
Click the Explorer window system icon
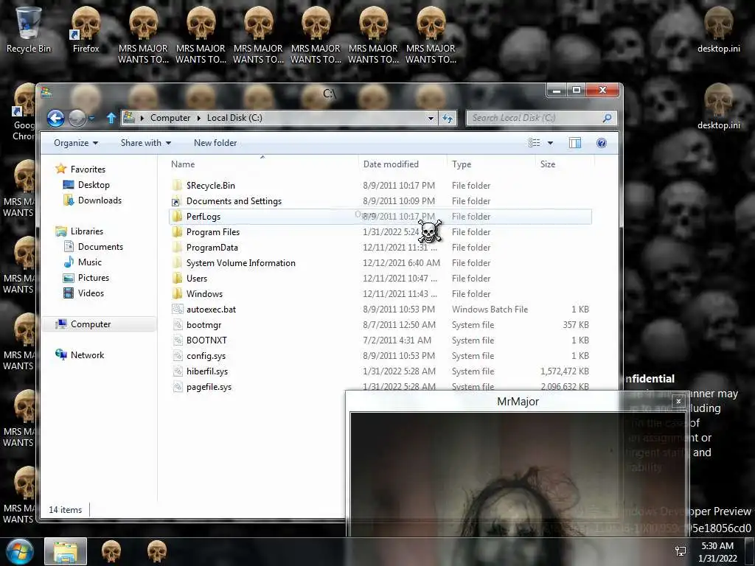[x=46, y=91]
